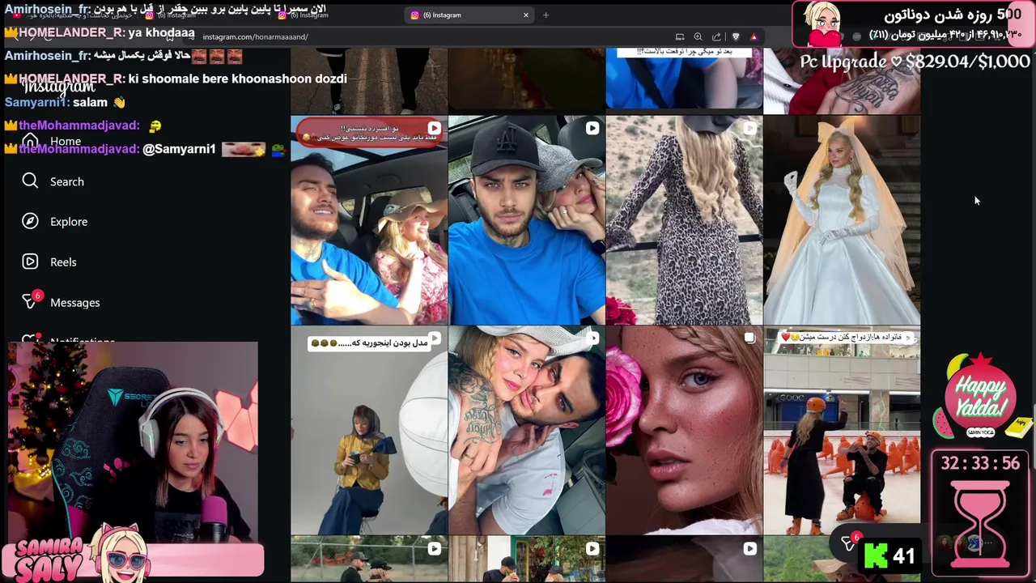
Task: Close the active Instagram tab
Action: click(525, 15)
